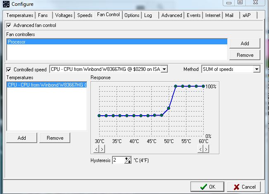Uncheck the Controlled speed checkbox
The image size is (269, 194).
pos(9,70)
